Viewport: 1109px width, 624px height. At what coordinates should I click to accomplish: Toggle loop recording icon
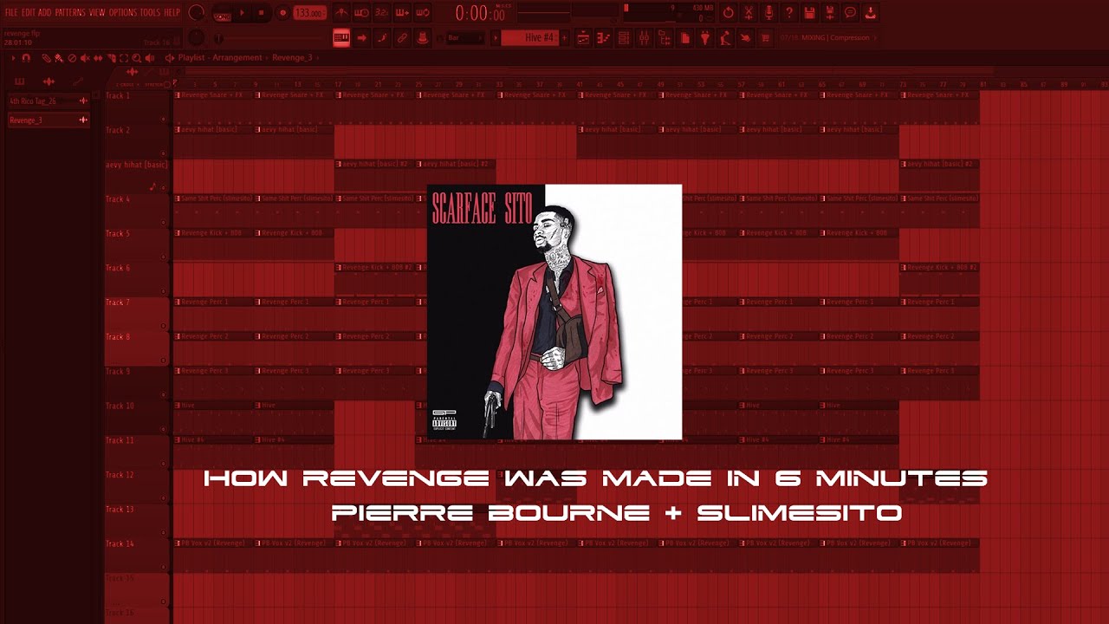422,13
